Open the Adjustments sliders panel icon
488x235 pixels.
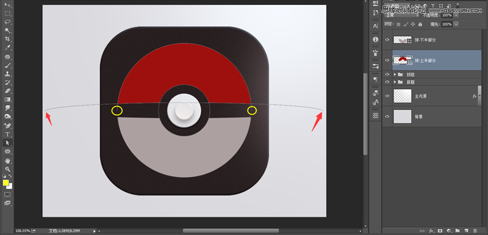pos(375,67)
